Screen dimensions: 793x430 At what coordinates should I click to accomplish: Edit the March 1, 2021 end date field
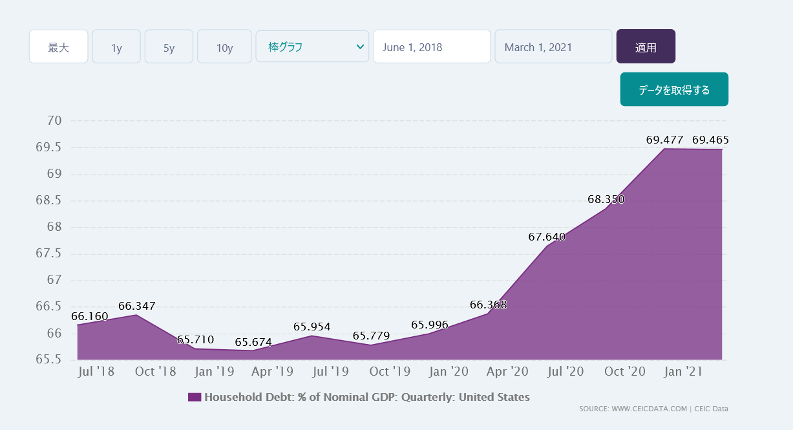coord(553,47)
